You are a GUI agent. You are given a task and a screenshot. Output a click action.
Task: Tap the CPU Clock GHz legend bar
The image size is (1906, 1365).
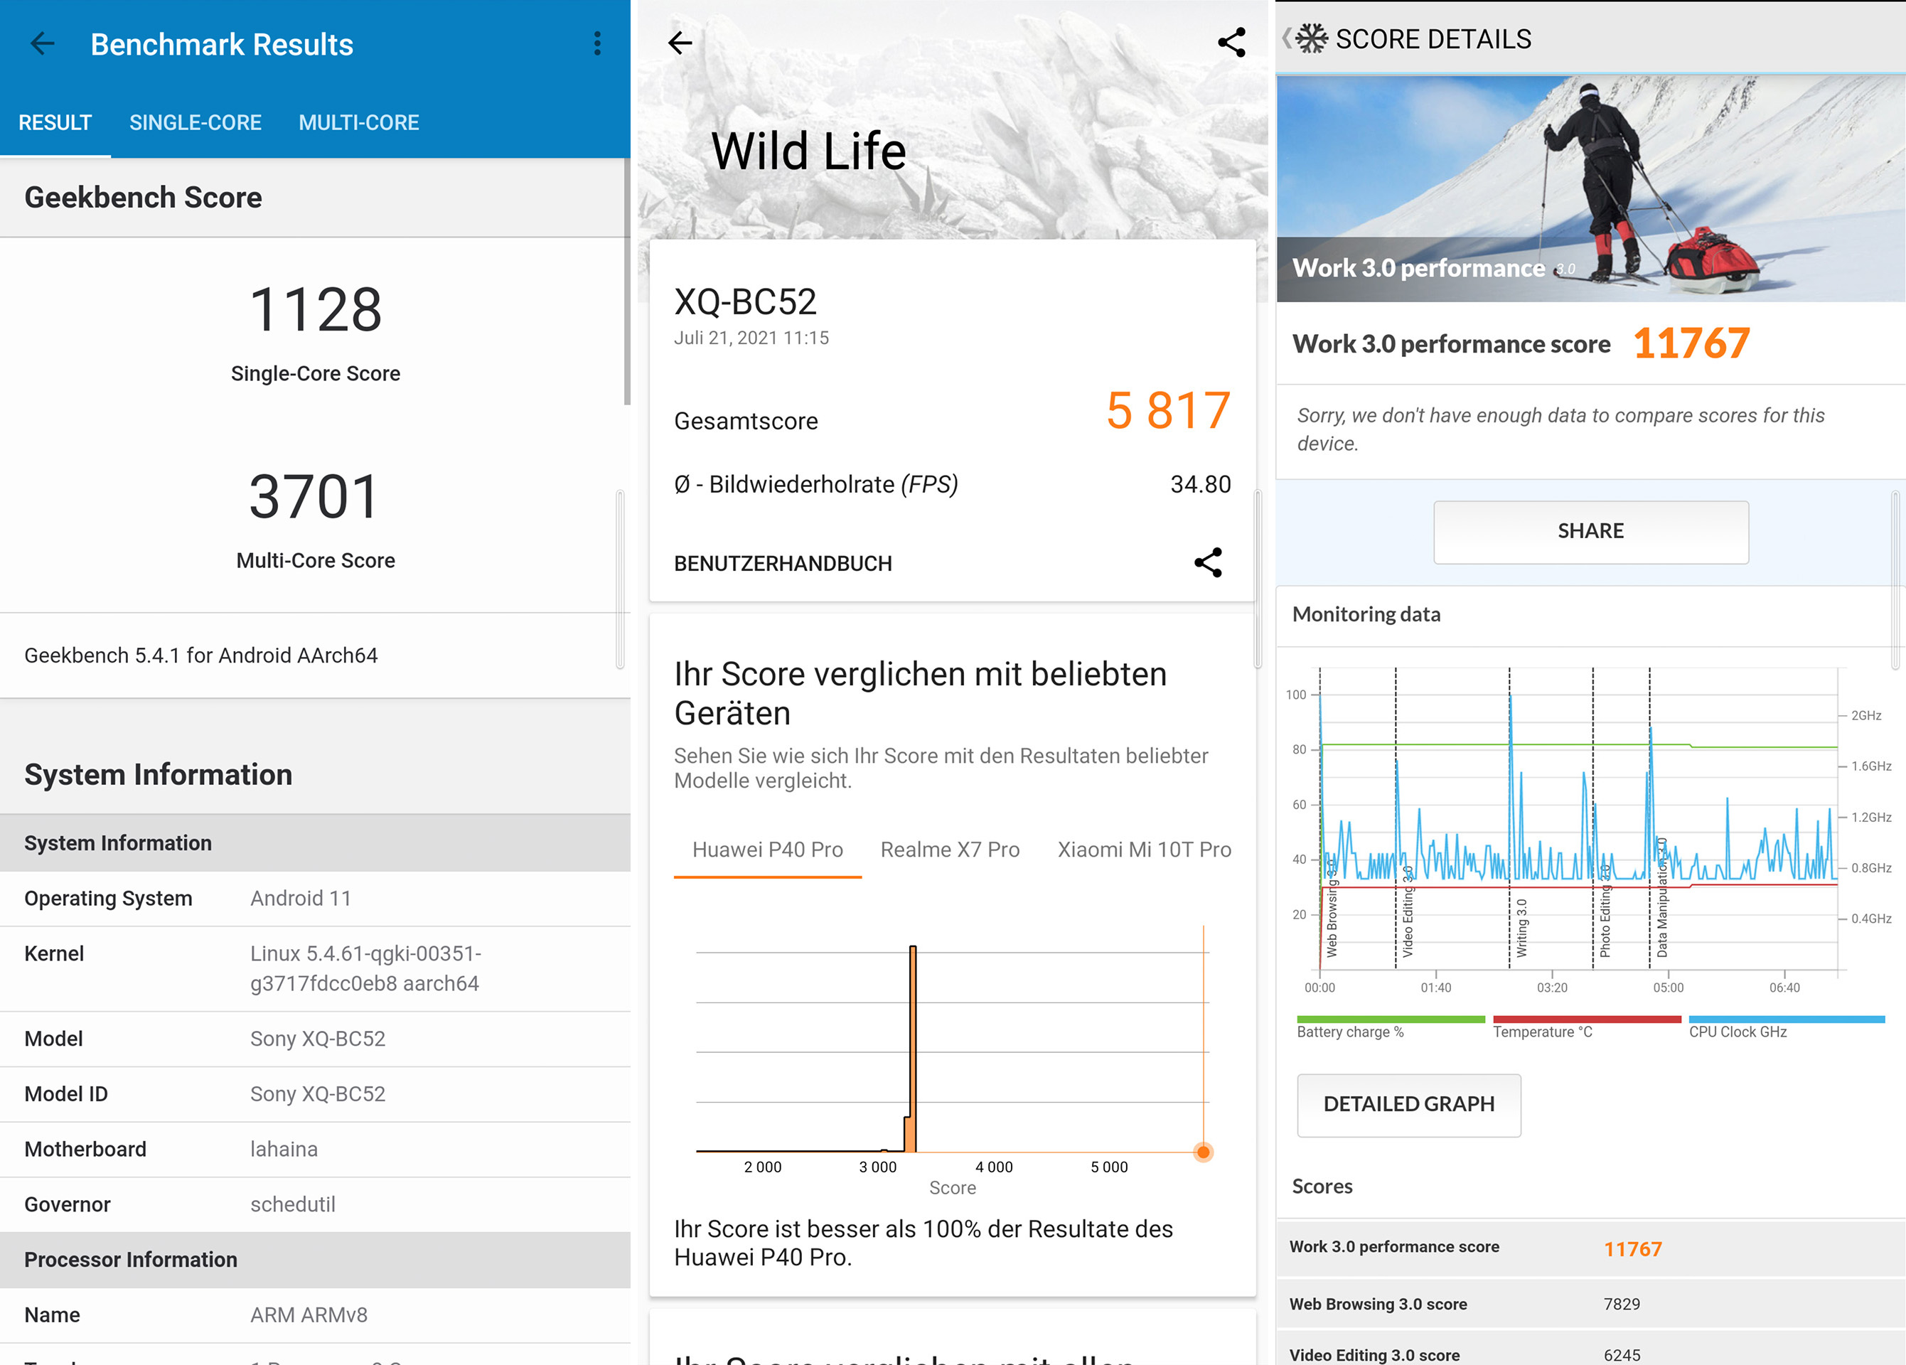pos(1786,1019)
